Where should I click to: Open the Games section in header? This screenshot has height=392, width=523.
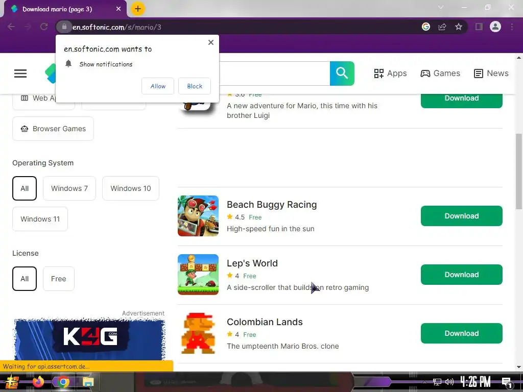point(440,73)
